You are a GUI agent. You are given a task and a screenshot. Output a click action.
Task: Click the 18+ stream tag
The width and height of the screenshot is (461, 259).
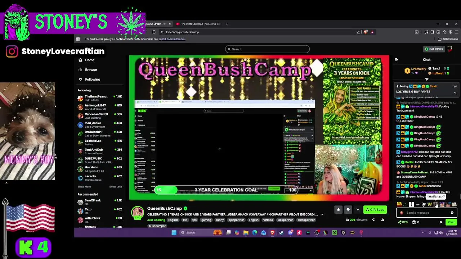[185, 220]
